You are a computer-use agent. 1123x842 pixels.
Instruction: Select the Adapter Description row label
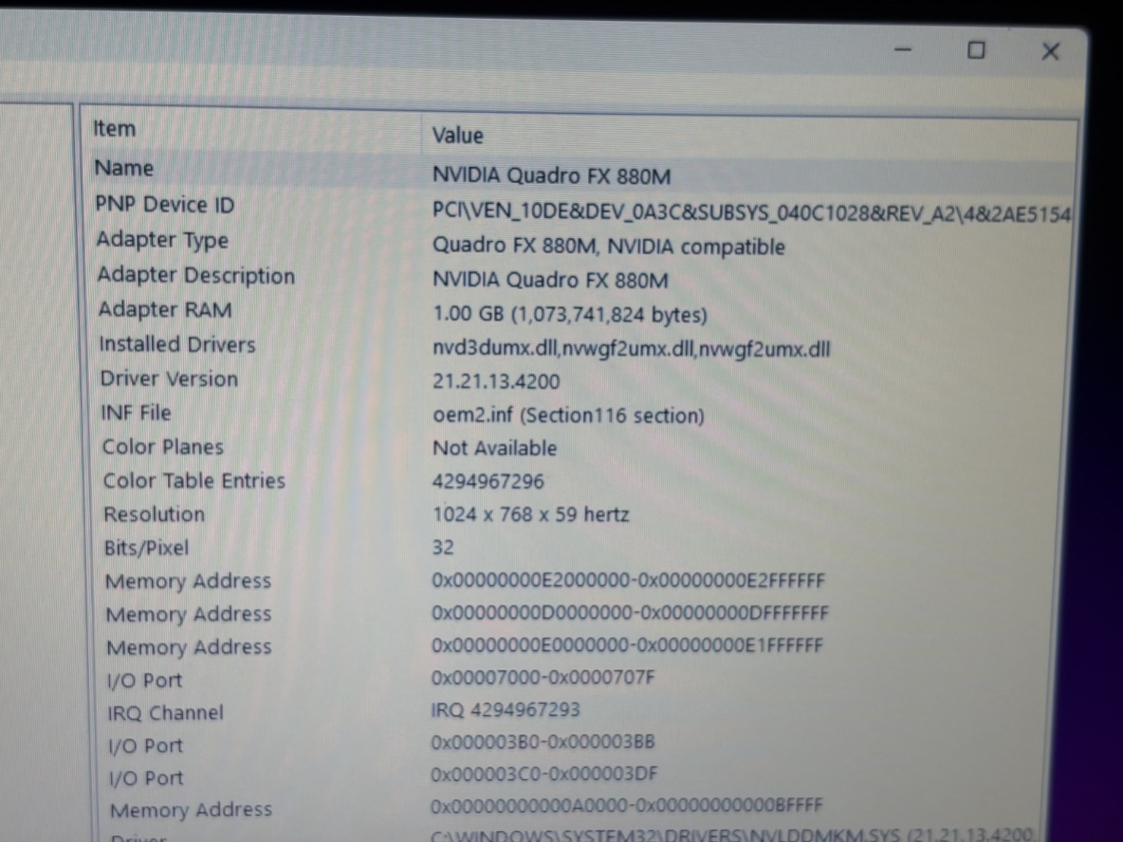[196, 275]
